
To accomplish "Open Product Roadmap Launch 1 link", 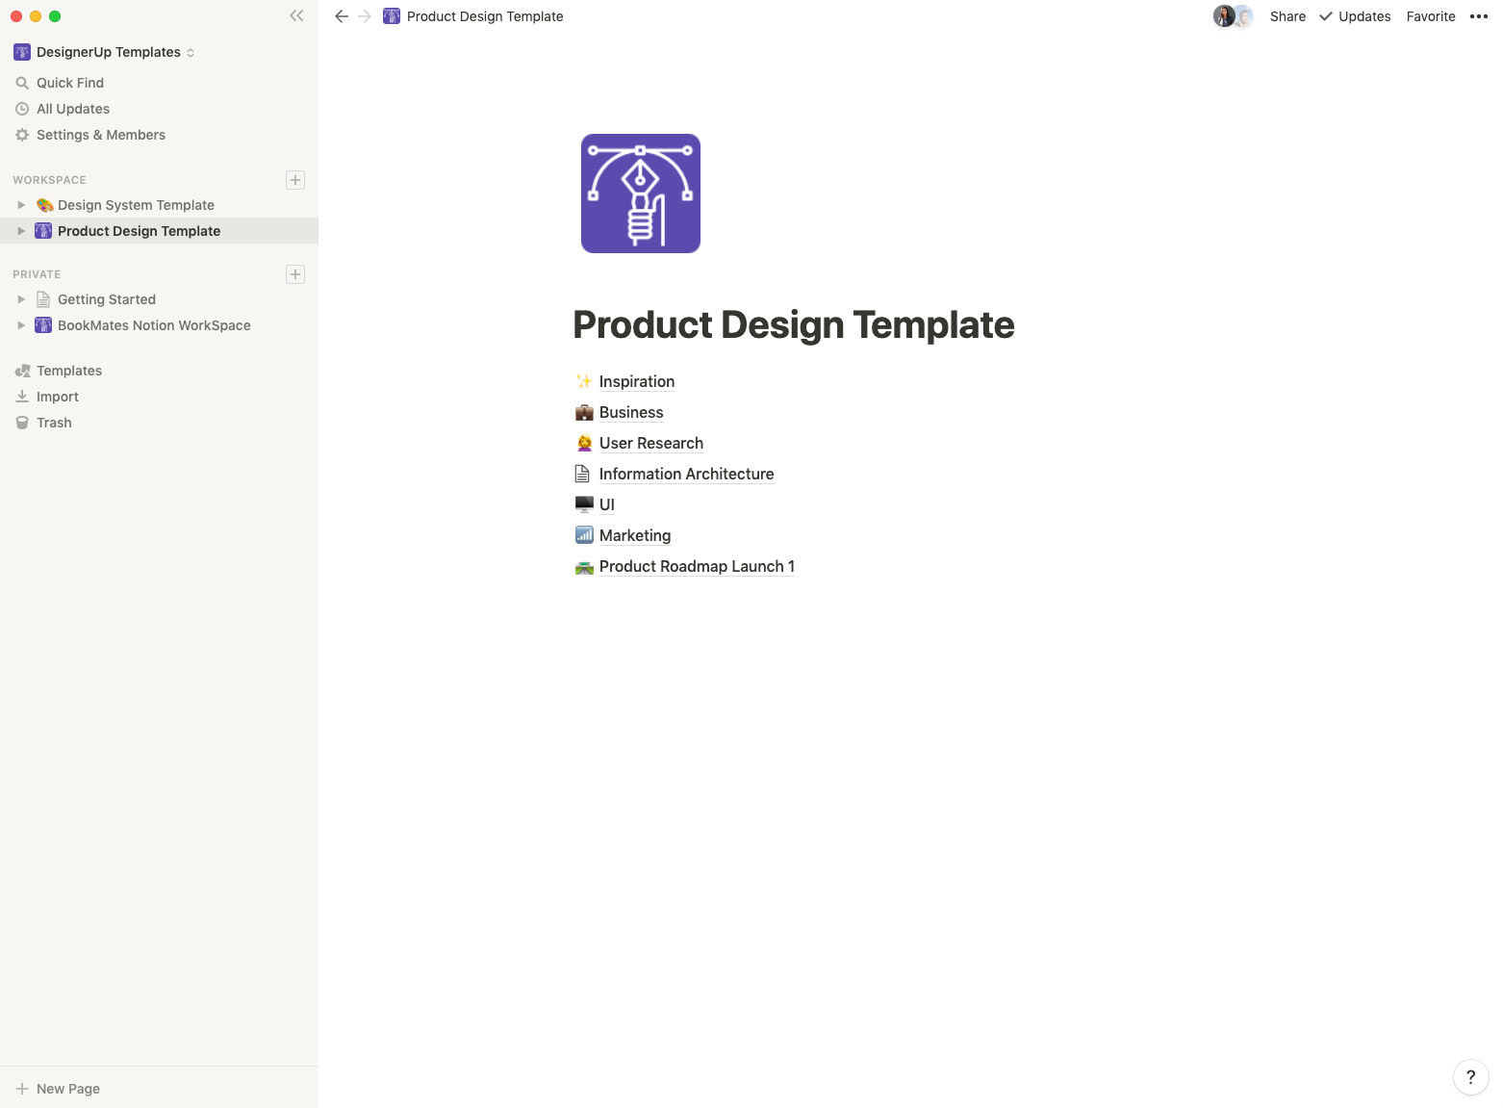I will (x=697, y=566).
